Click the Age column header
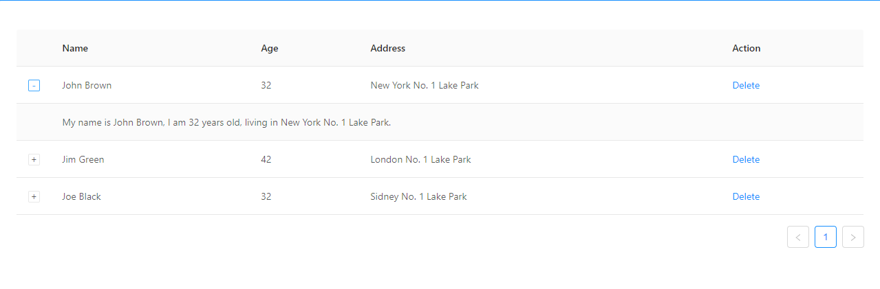The width and height of the screenshot is (880, 289). pos(270,49)
